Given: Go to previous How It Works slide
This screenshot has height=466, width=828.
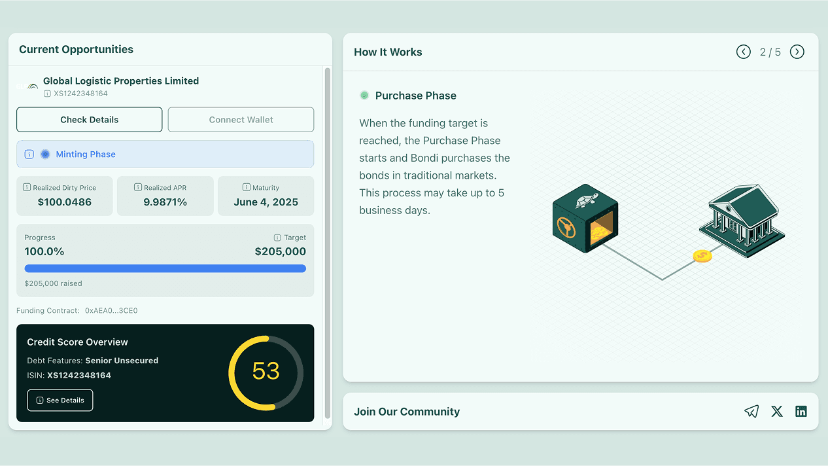Looking at the screenshot, I should [x=743, y=52].
